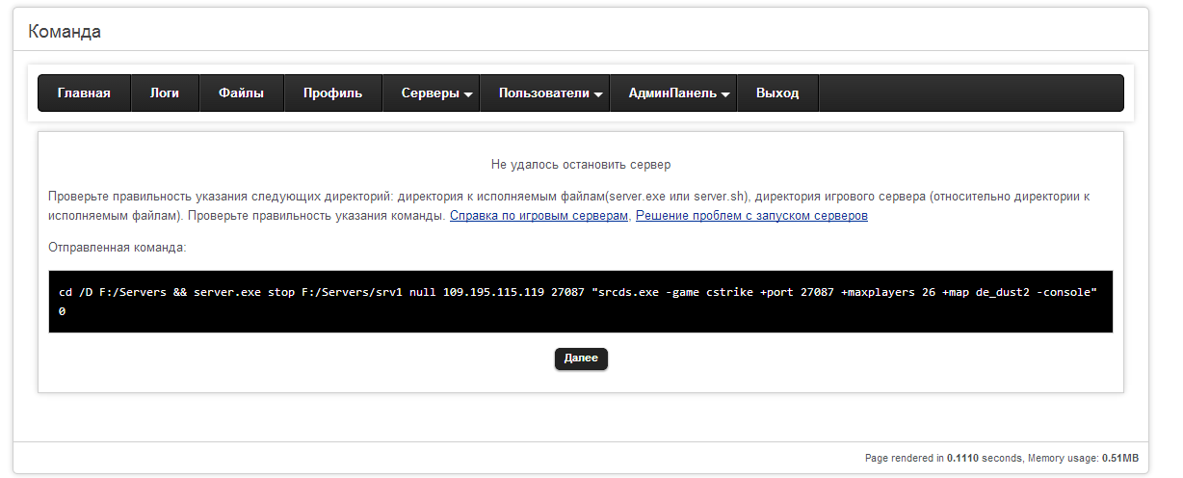The height and width of the screenshot is (478, 1183).
Task: Click the caret arrow beside Серверы
Action: 467,95
